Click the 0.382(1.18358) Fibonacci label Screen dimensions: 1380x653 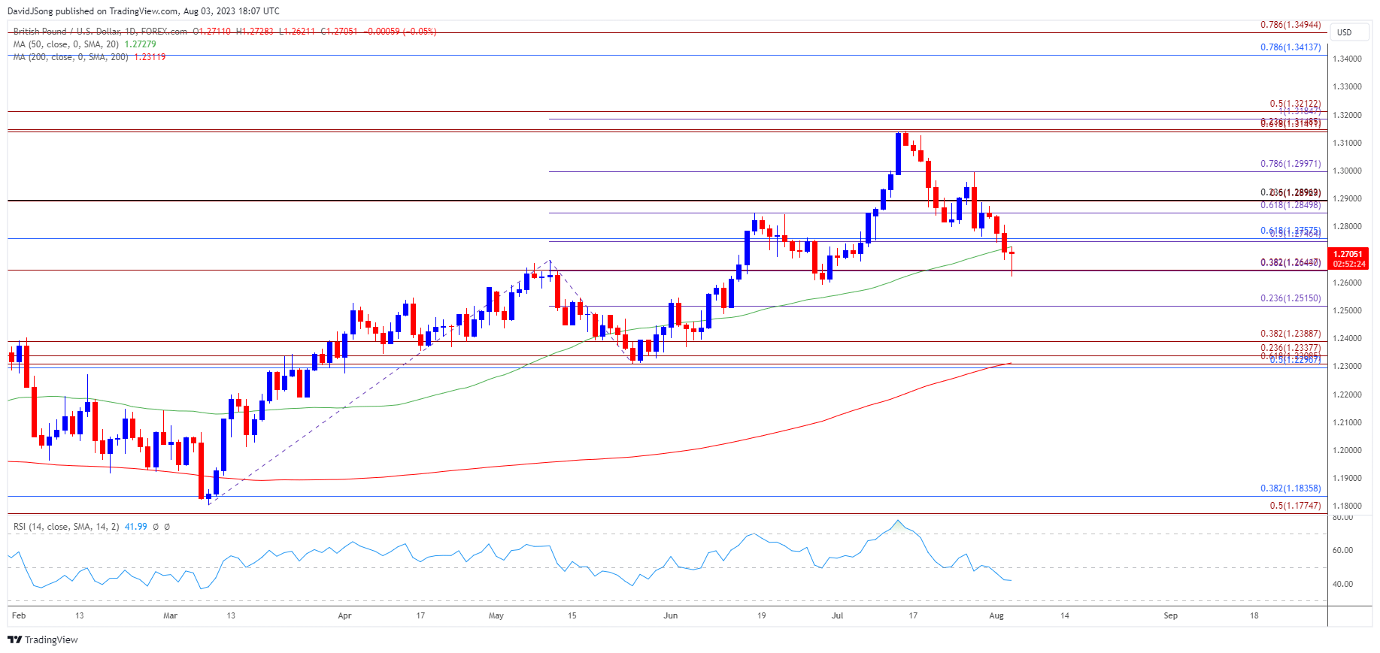(1291, 488)
